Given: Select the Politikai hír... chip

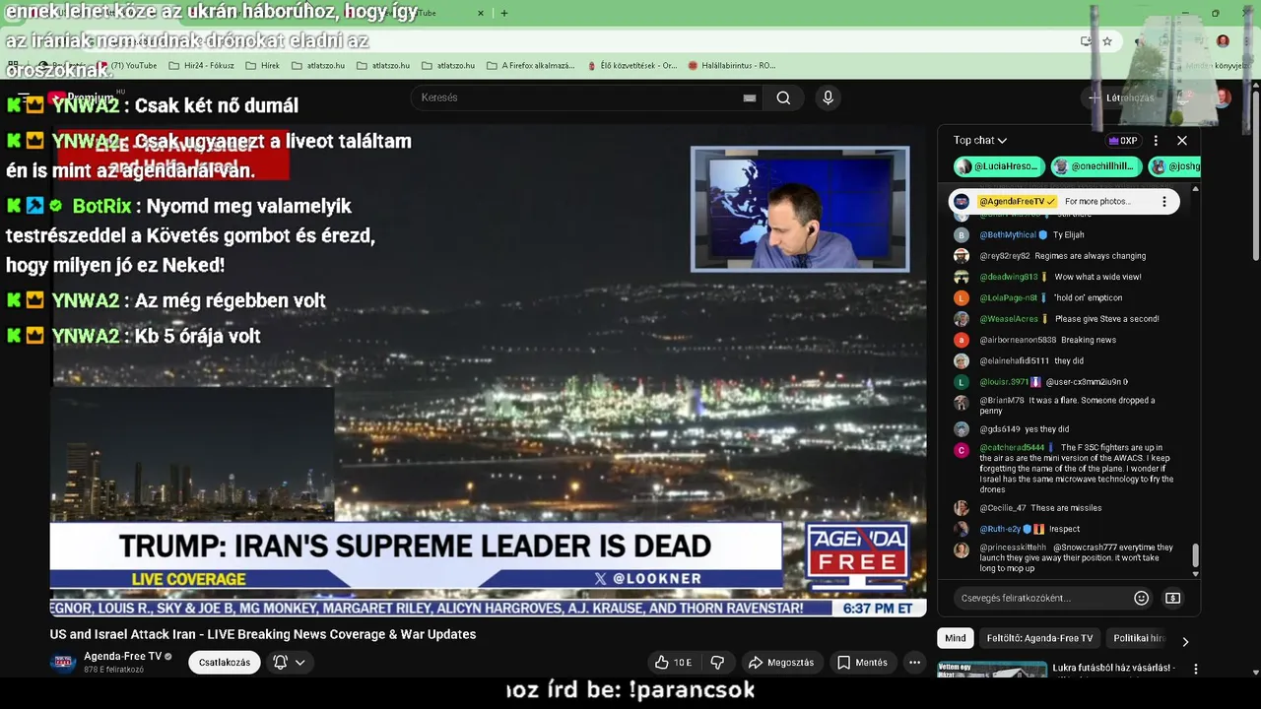Looking at the screenshot, I should pyautogui.click(x=1138, y=638).
